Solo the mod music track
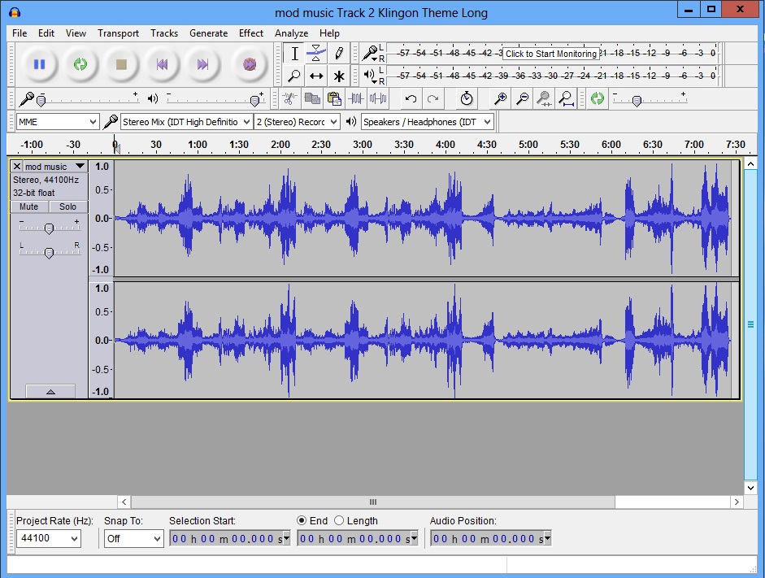Screen dimensions: 765x578 point(67,206)
